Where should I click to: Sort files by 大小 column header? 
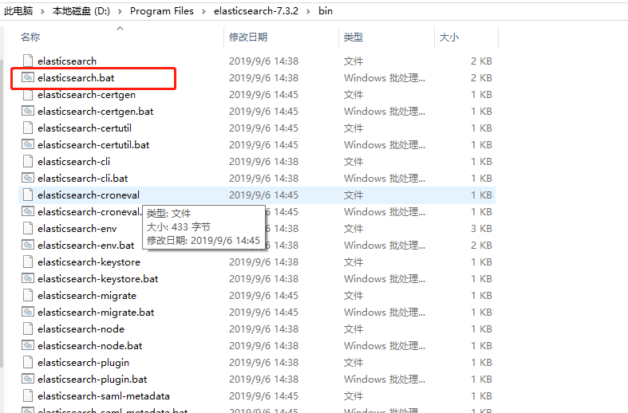pyautogui.click(x=449, y=37)
